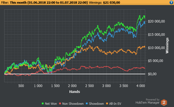Click the $20 000,00 axis label
Viewport: 174px width, 107px height.
pyautogui.click(x=156, y=21)
